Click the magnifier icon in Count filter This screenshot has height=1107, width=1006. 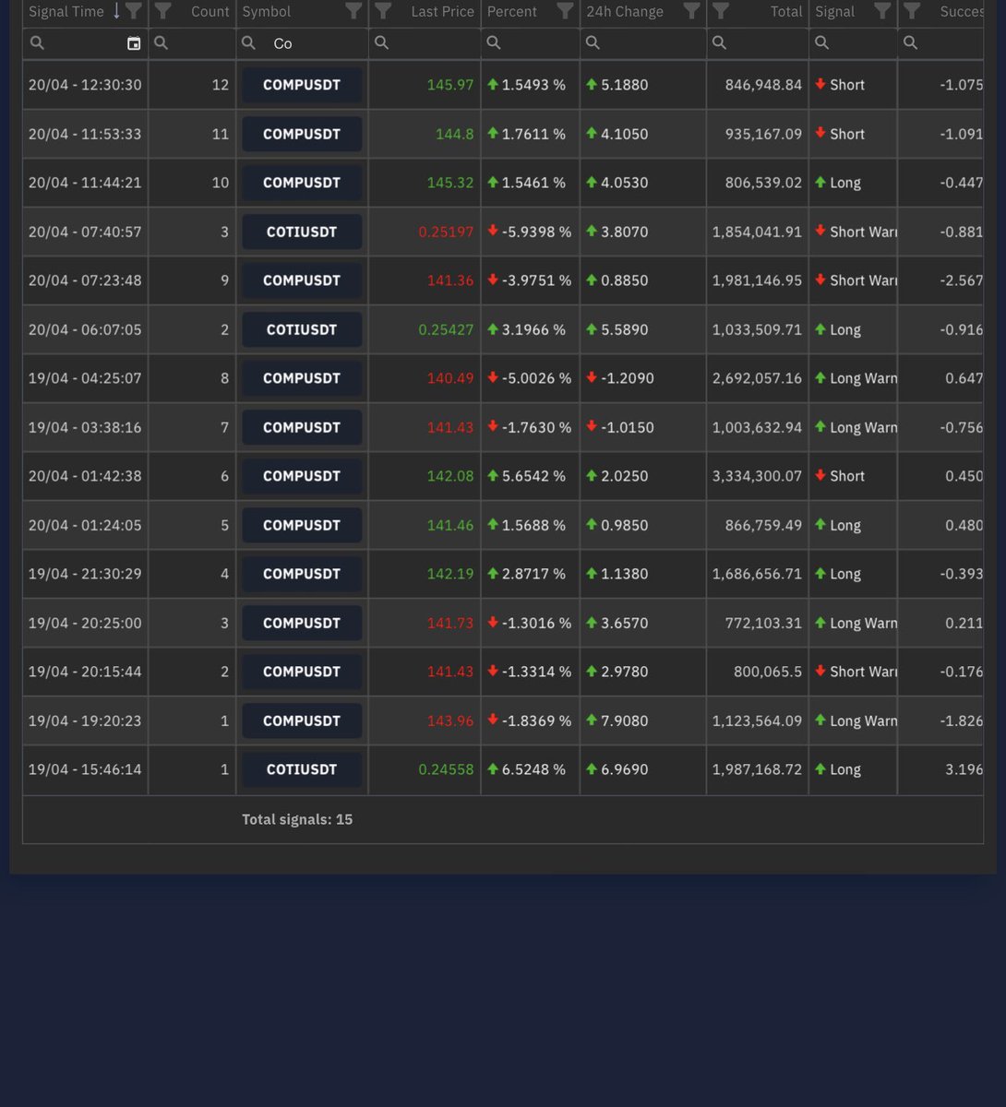(x=161, y=42)
